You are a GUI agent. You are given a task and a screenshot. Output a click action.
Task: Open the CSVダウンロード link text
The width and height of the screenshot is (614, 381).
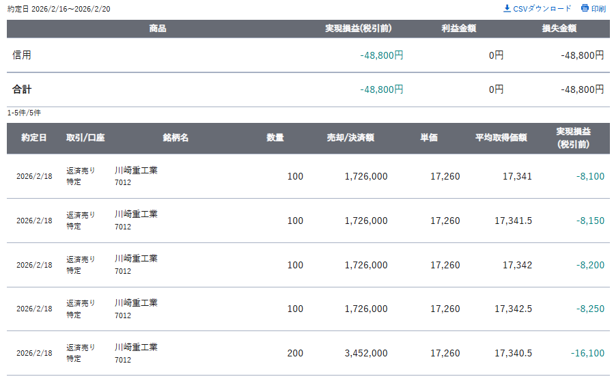pyautogui.click(x=542, y=9)
